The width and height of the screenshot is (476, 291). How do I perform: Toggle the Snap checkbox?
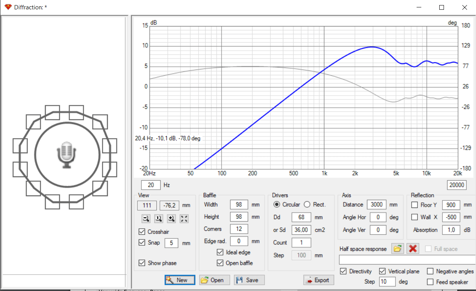click(142, 243)
